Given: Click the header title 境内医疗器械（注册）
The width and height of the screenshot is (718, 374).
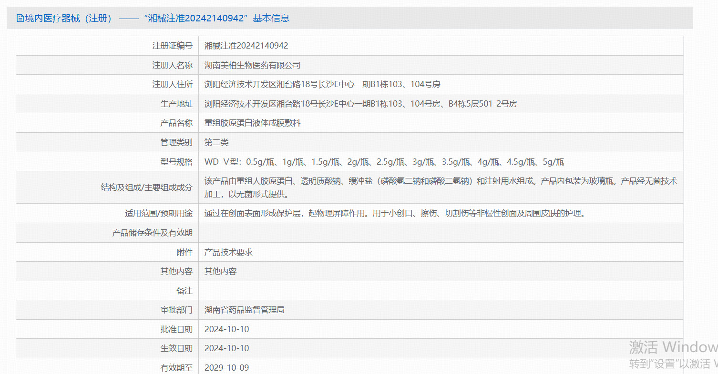Looking at the screenshot, I should (68, 18).
